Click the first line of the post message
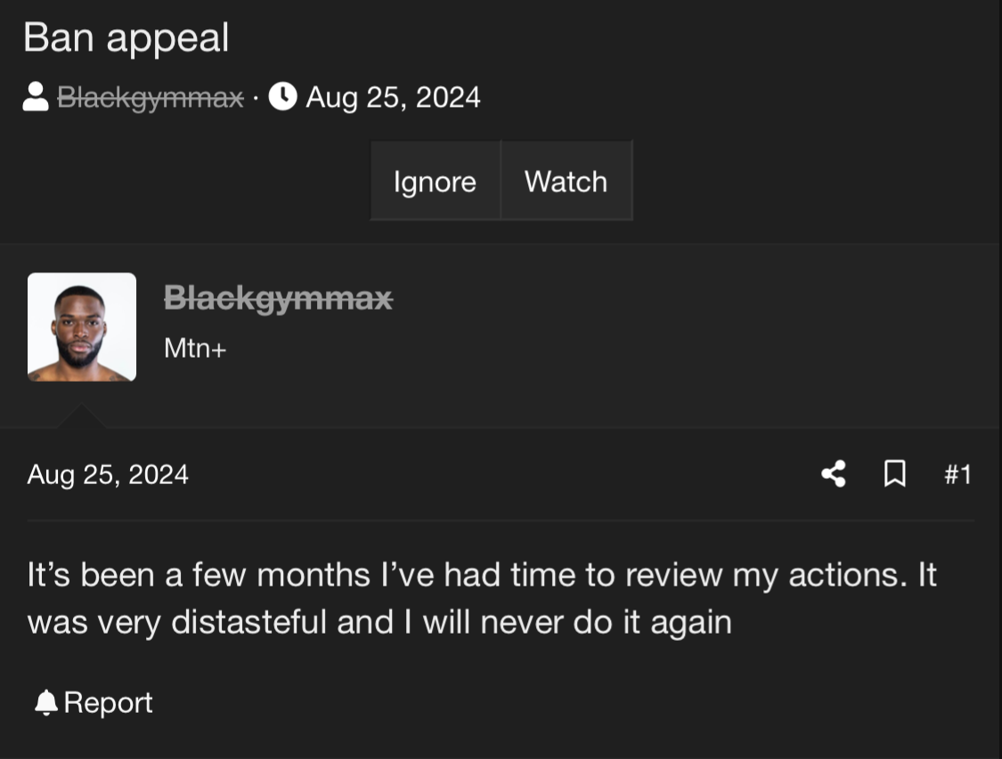 (481, 575)
